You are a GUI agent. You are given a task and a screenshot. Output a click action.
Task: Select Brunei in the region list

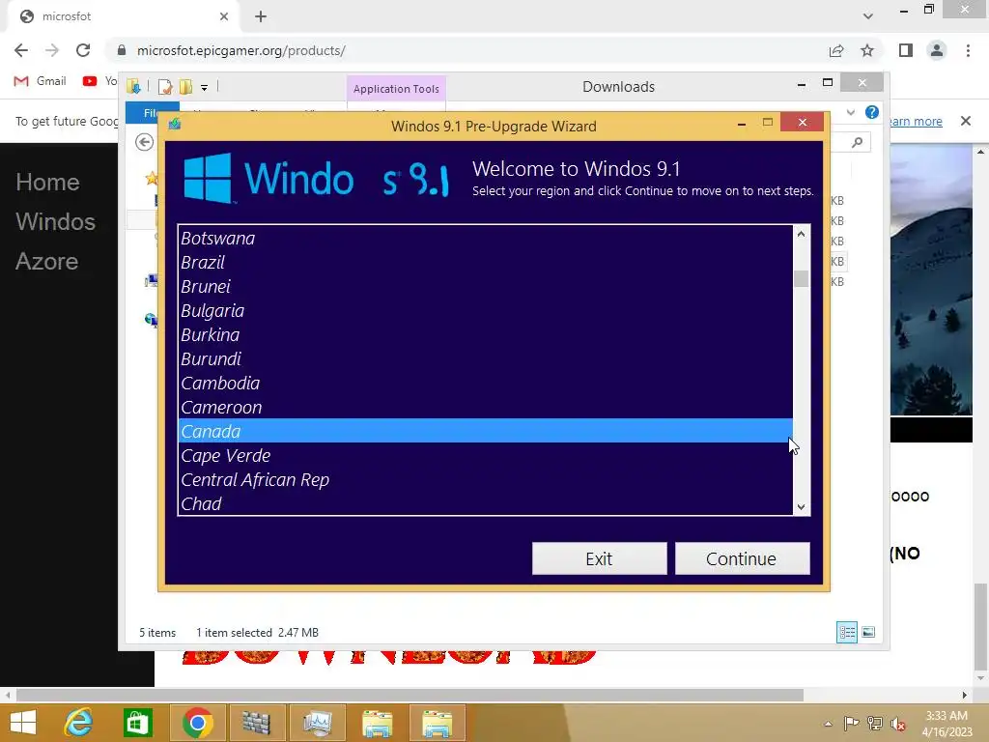(485, 286)
